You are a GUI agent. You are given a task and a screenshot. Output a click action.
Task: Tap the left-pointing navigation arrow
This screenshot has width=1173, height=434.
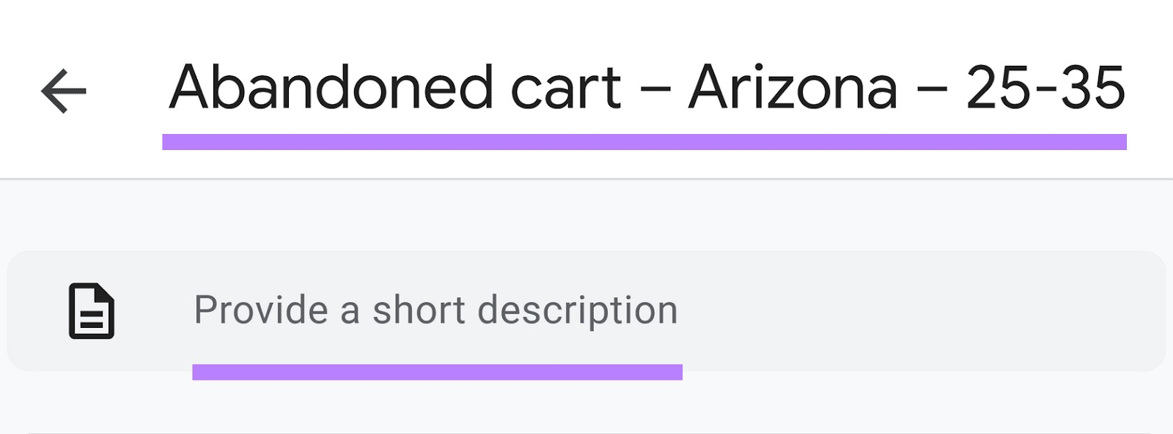coord(65,89)
